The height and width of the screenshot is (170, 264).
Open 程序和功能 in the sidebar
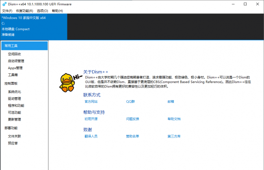coord(16,105)
